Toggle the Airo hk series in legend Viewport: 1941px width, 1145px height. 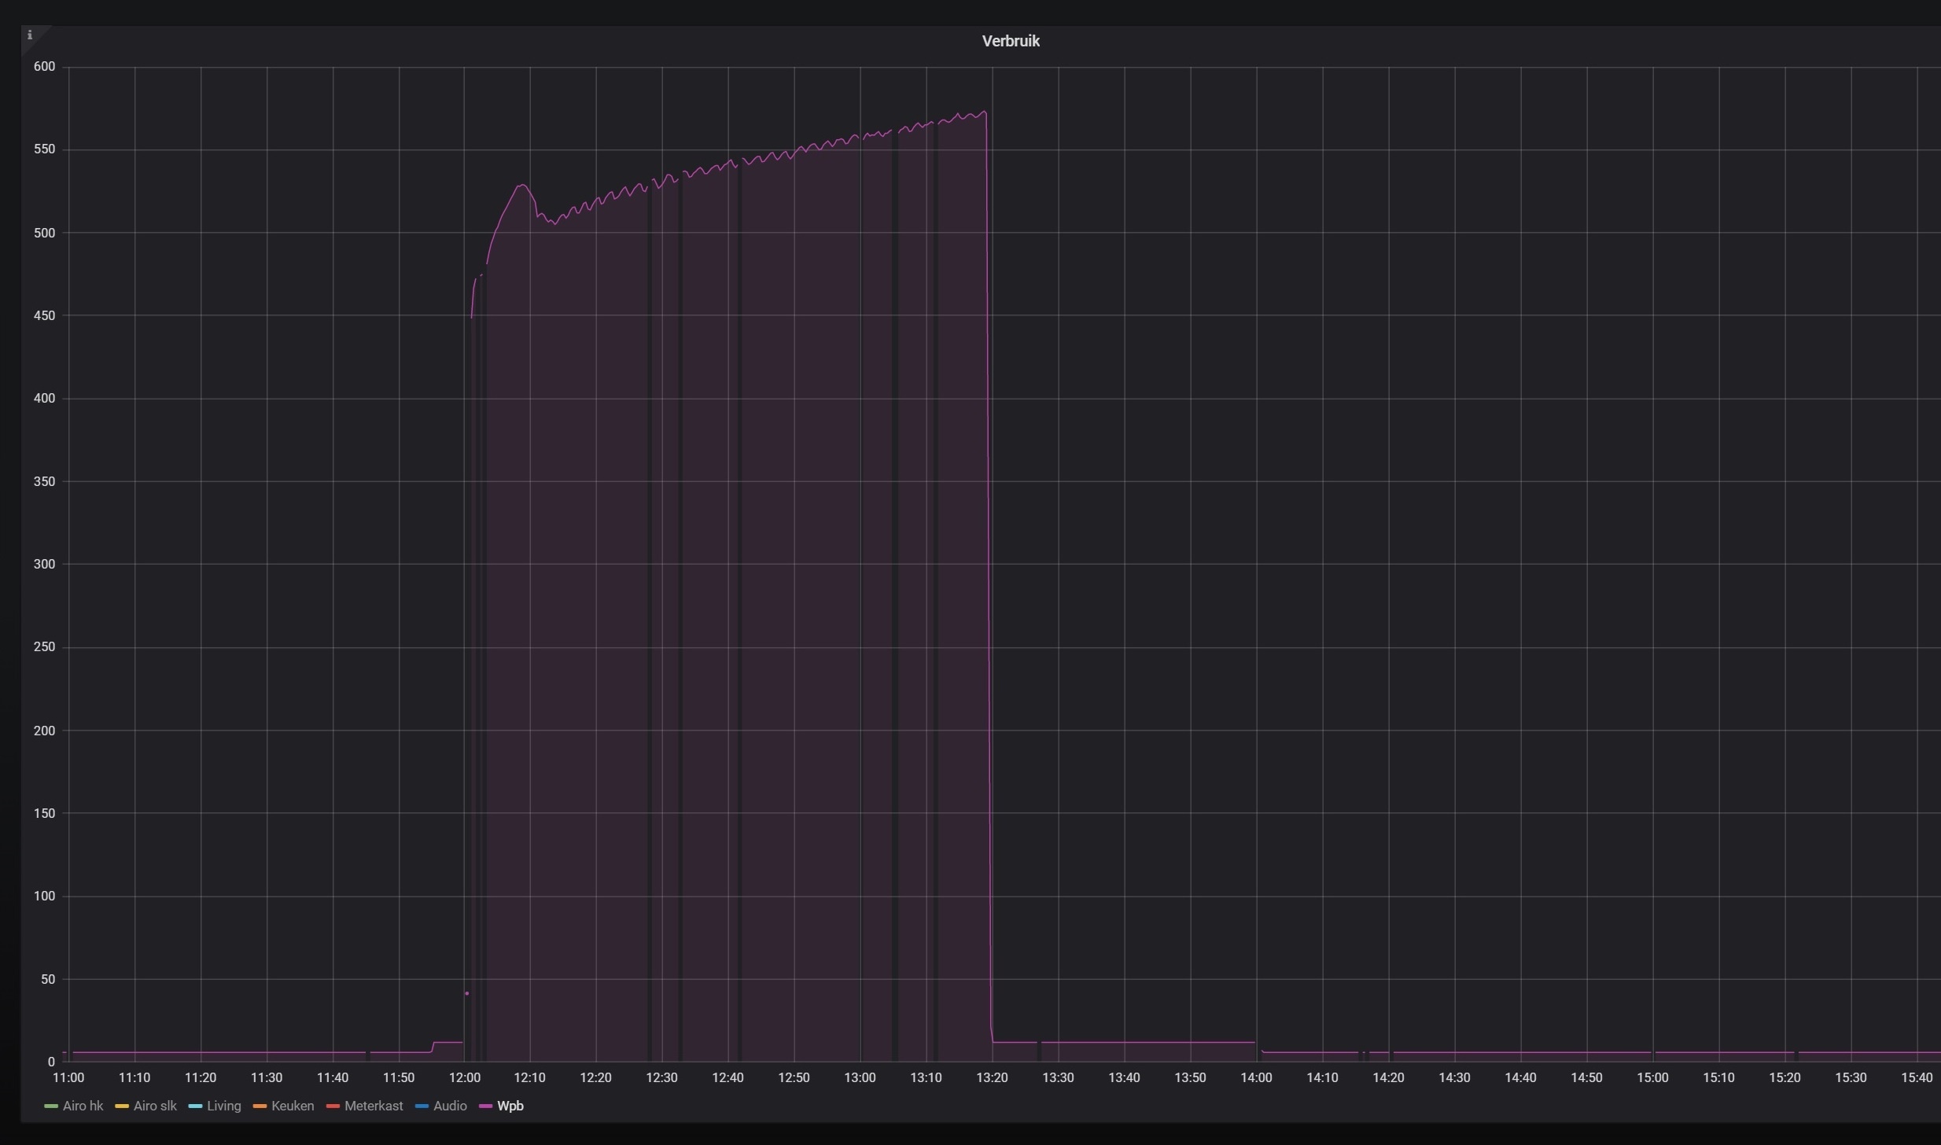click(83, 1106)
